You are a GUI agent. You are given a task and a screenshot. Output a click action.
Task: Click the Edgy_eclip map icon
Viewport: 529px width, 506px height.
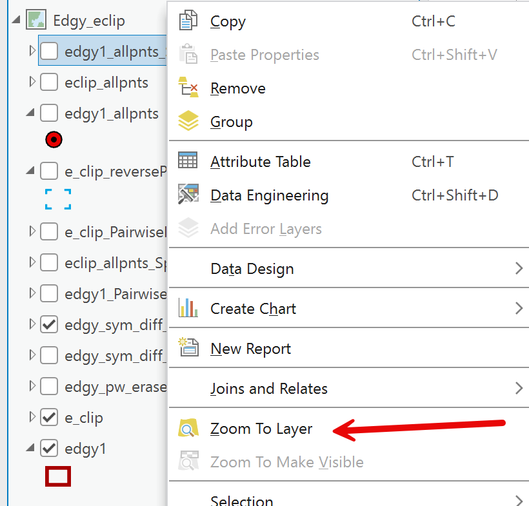(36, 21)
